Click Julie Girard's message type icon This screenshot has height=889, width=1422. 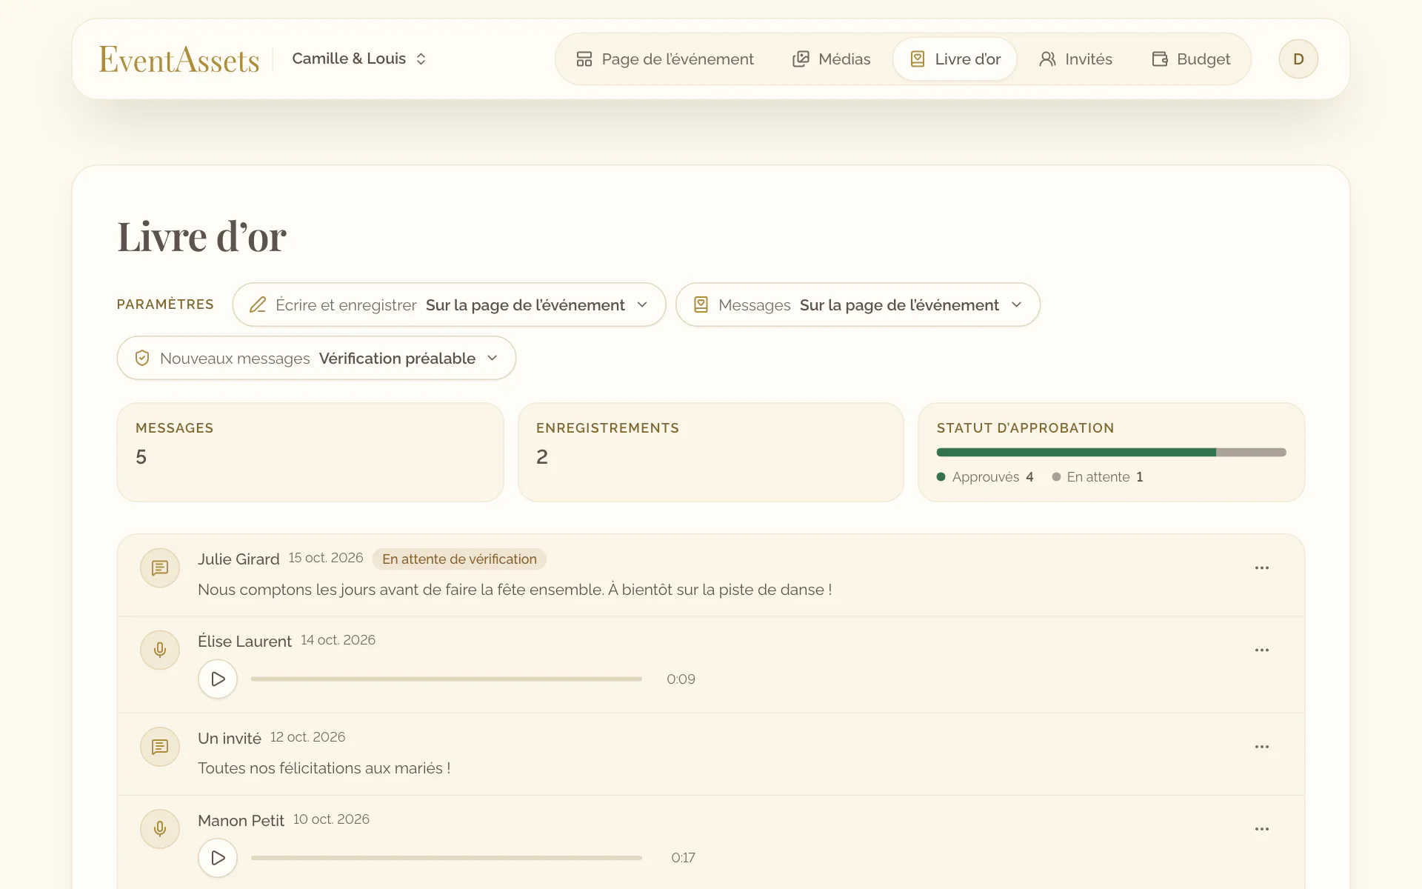160,568
